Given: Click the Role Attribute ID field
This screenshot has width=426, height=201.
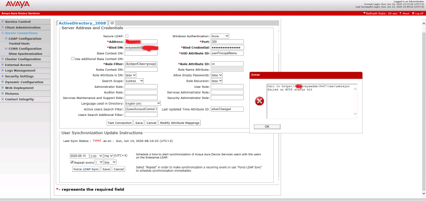Looking at the screenshot, I should pyautogui.click(x=227, y=64).
